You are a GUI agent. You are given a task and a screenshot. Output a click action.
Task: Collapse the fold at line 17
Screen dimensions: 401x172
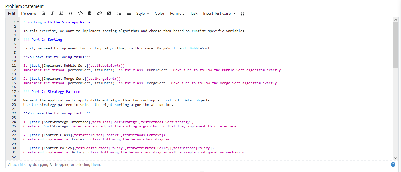pos(18,92)
